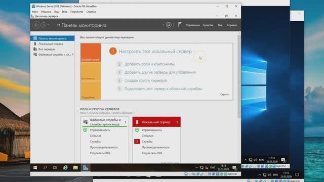Click Скрыть to hide welcome tile

tap(224, 95)
